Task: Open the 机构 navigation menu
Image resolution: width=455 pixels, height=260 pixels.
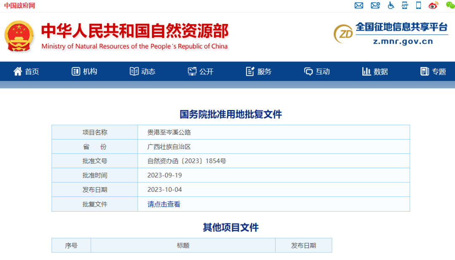Action: [84, 72]
